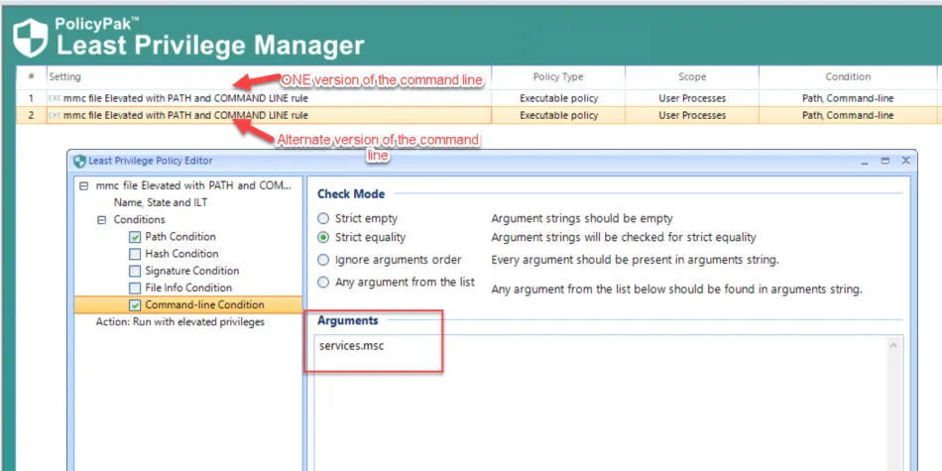Click the Arguments scrollbar up arrow
The height and width of the screenshot is (471, 942).
tap(894, 346)
